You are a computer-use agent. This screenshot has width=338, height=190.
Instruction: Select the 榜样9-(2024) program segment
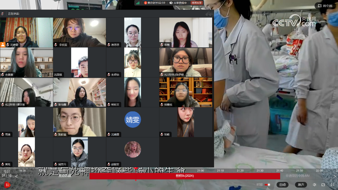click(184, 176)
